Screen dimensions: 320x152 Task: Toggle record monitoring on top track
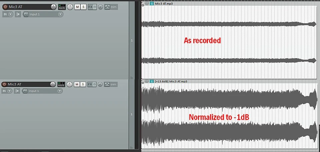click(x=18, y=14)
